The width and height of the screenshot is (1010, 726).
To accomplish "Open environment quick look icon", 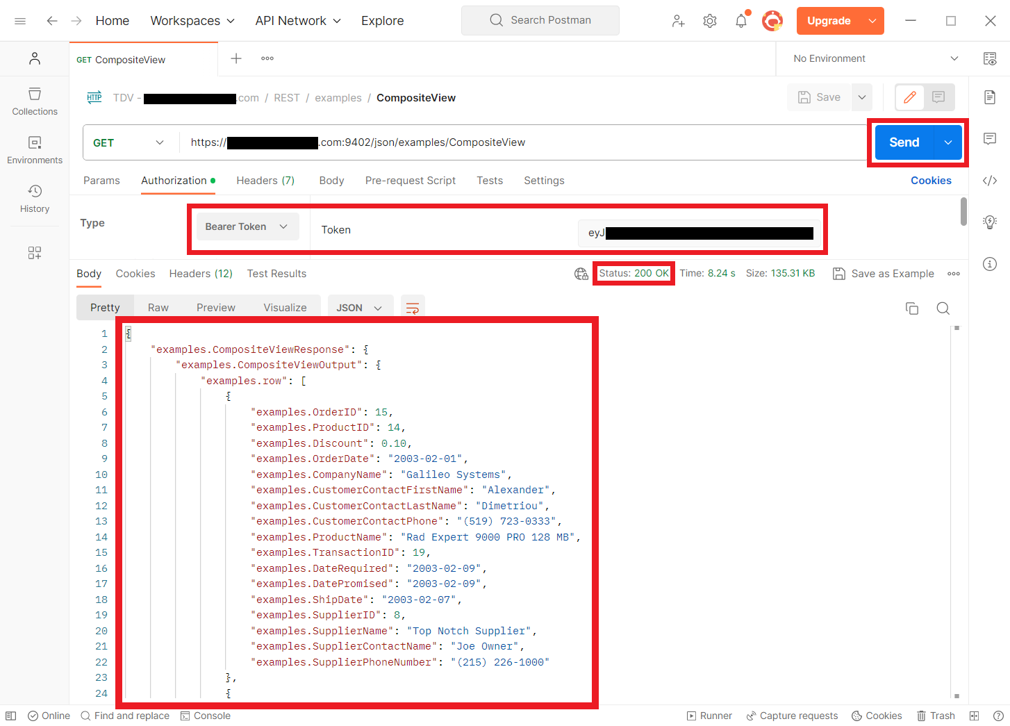I will click(990, 58).
